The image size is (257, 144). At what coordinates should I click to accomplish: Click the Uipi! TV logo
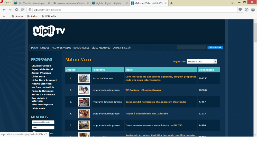point(49,31)
